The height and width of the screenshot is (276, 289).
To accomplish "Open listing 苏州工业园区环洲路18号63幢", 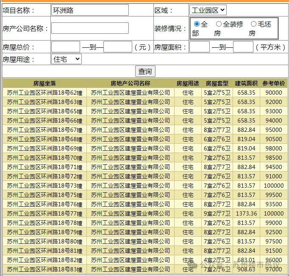I will click(44, 102).
